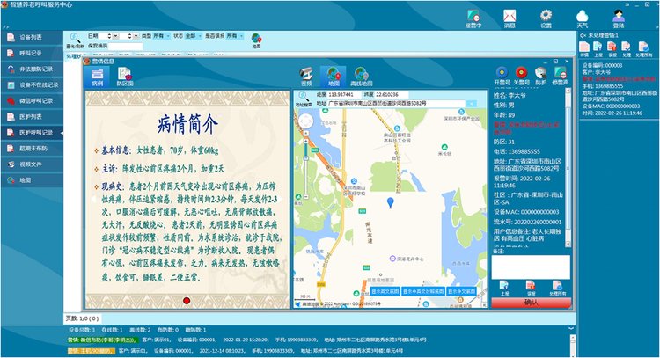Expand the 是否误报 false alarm dropdown
The image size is (660, 358).
(x=243, y=36)
